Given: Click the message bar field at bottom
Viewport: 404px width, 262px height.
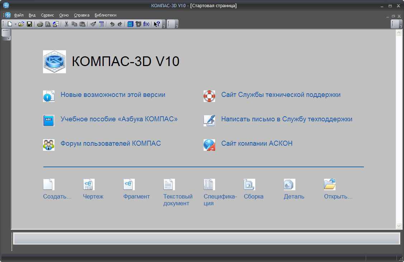Looking at the screenshot, I should point(206,239).
